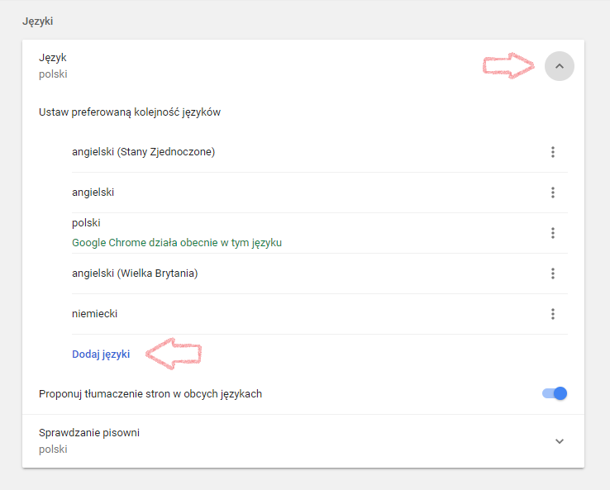
Task: Click the polski entry in language list
Action: tap(86, 223)
